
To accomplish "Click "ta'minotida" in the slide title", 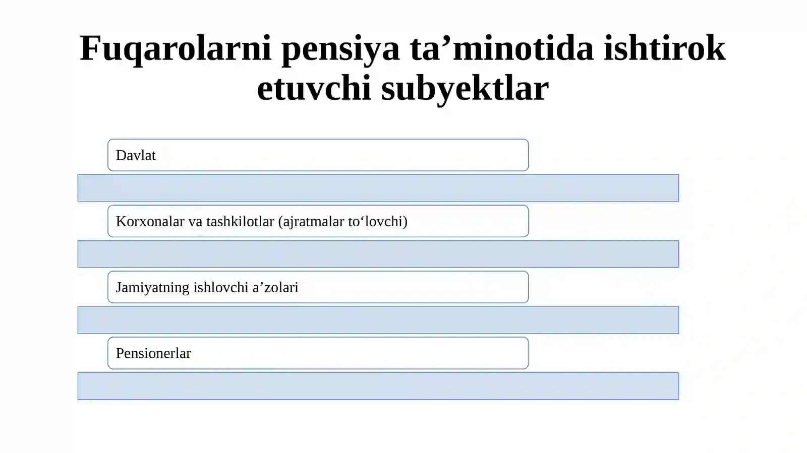I will pyautogui.click(x=502, y=48).
